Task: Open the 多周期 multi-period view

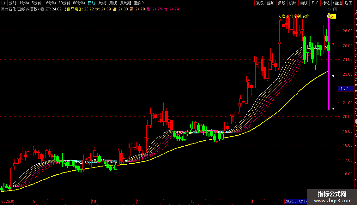Action: click(x=125, y=3)
